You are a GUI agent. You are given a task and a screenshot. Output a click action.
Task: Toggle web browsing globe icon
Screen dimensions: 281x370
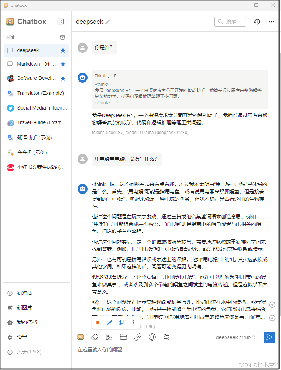[152, 337]
